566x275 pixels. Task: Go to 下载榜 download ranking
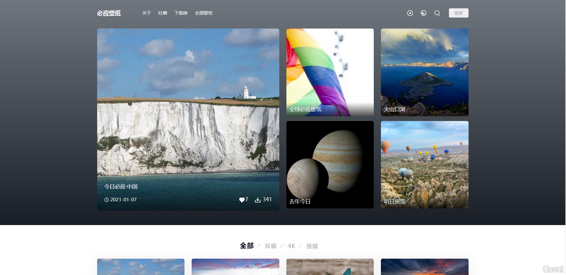pyautogui.click(x=181, y=13)
